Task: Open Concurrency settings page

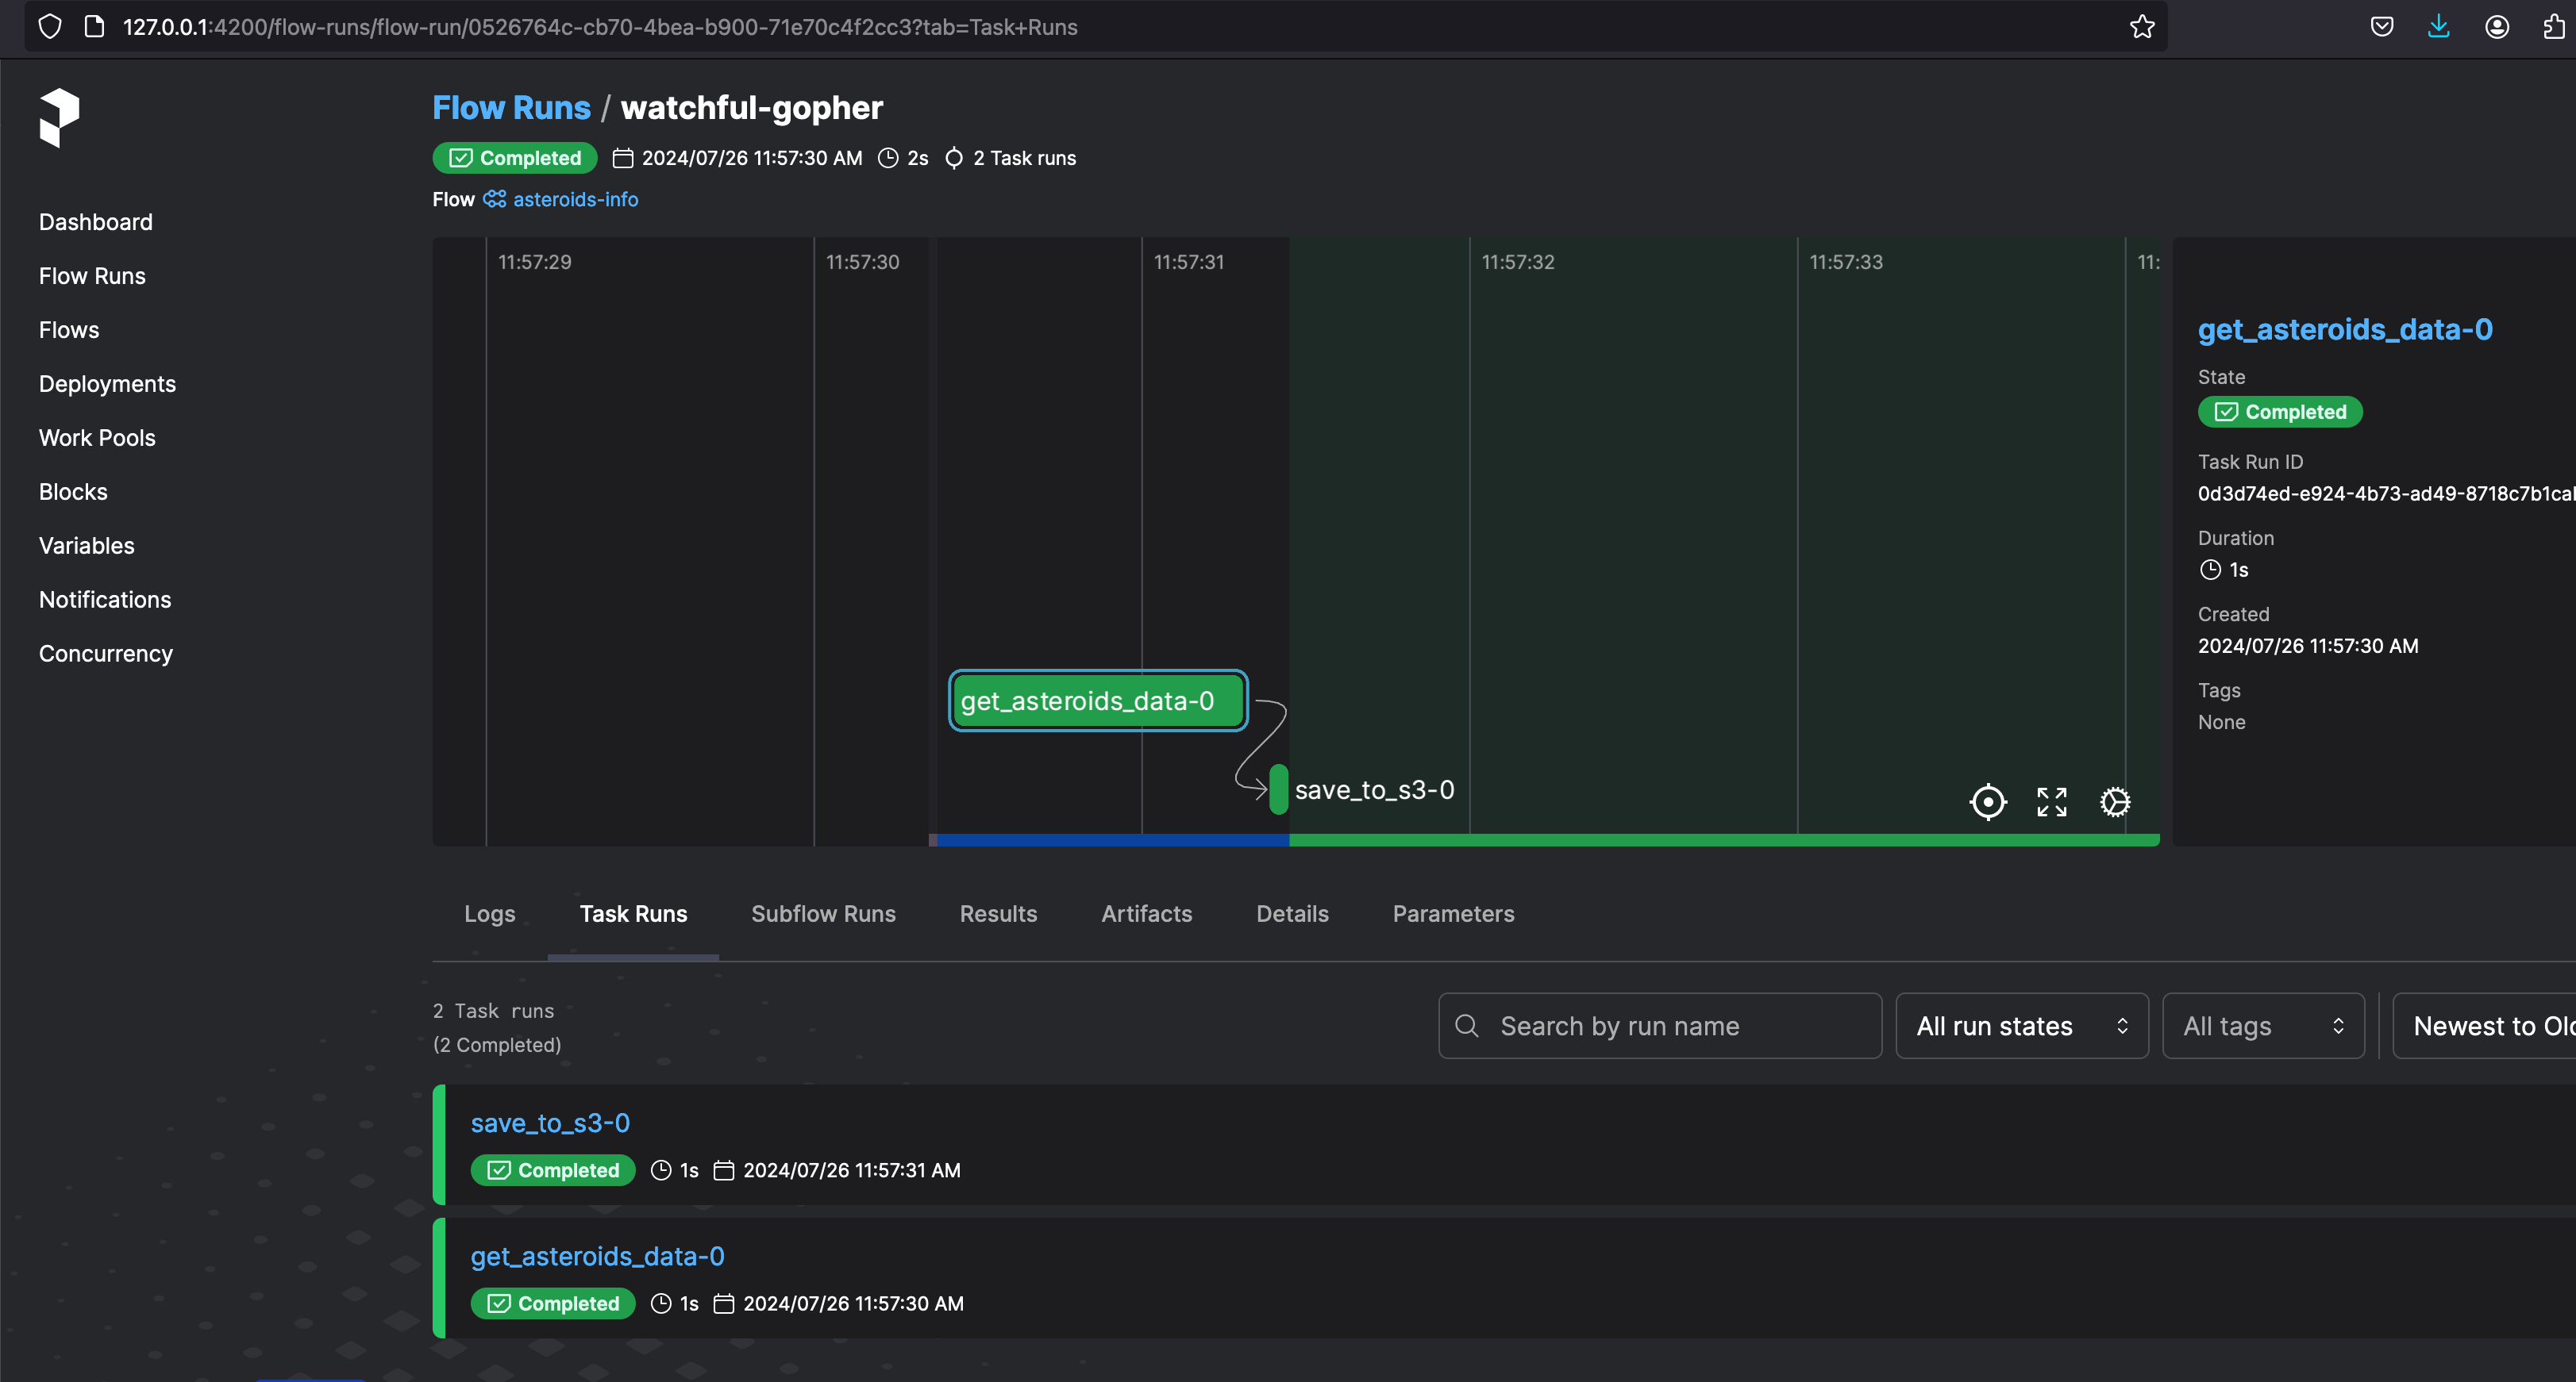Action: click(x=106, y=654)
